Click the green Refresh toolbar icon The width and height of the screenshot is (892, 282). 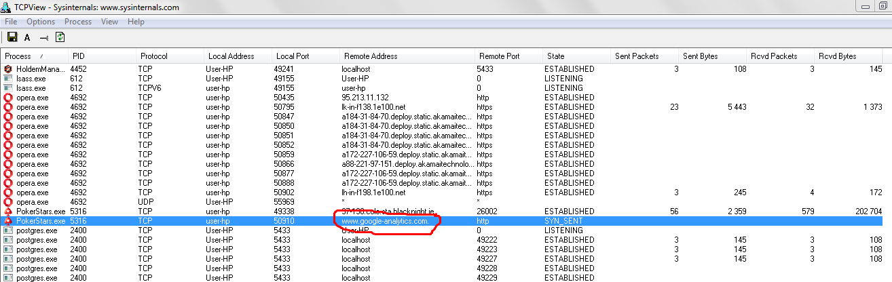pos(60,37)
